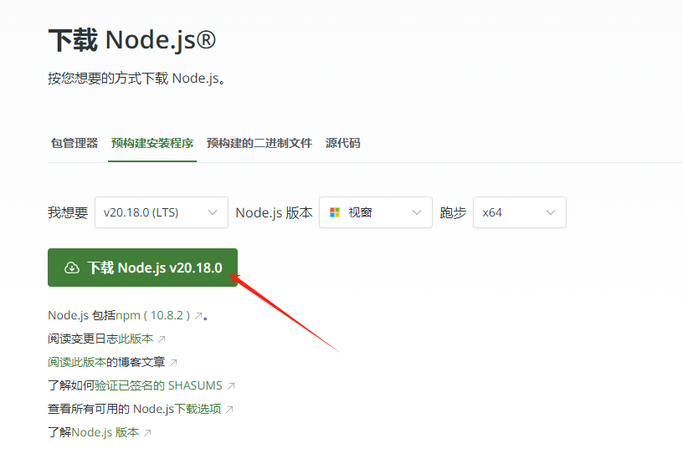Open the 验证已签名的 SHASUMS link
This screenshot has height=474, width=683.
(x=158, y=385)
